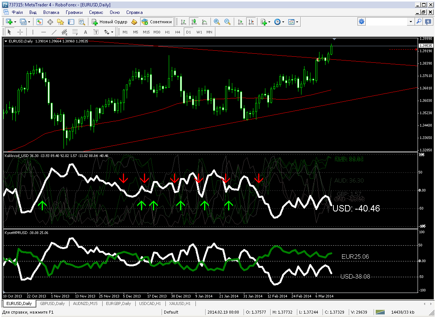The image size is (436, 317).
Task: Zoom out on the chart
Action: (x=227, y=22)
